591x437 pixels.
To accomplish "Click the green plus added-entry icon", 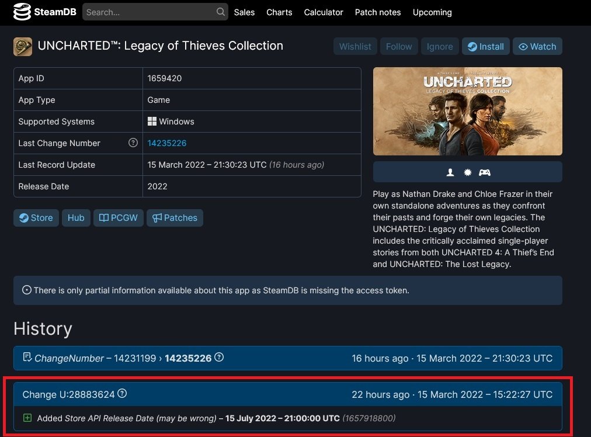I will (27, 417).
